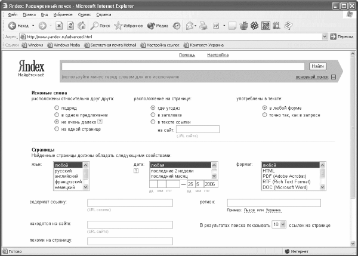Select 'в заголовке' radio option

153,115
